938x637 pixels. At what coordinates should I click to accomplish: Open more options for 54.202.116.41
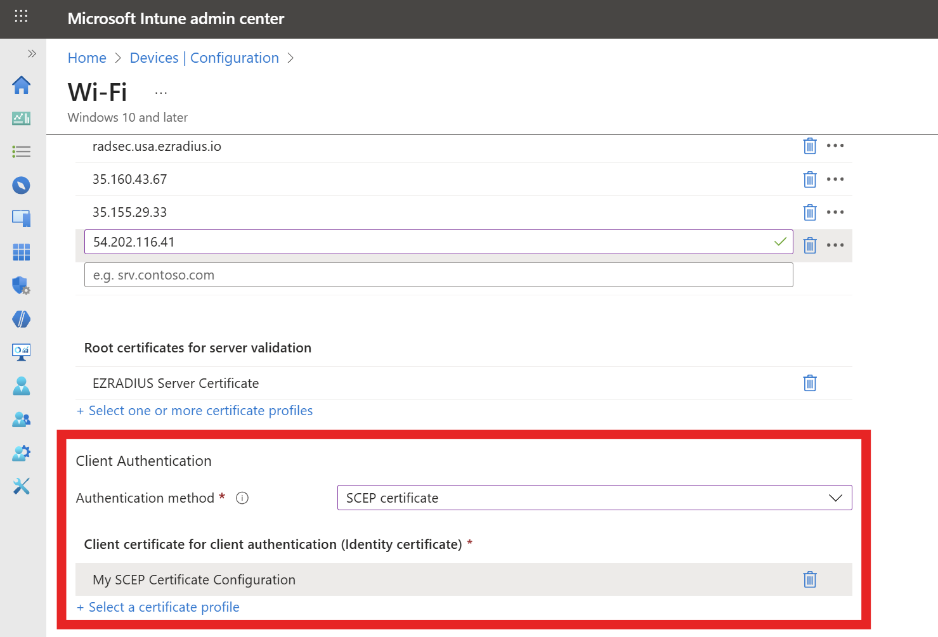[835, 245]
